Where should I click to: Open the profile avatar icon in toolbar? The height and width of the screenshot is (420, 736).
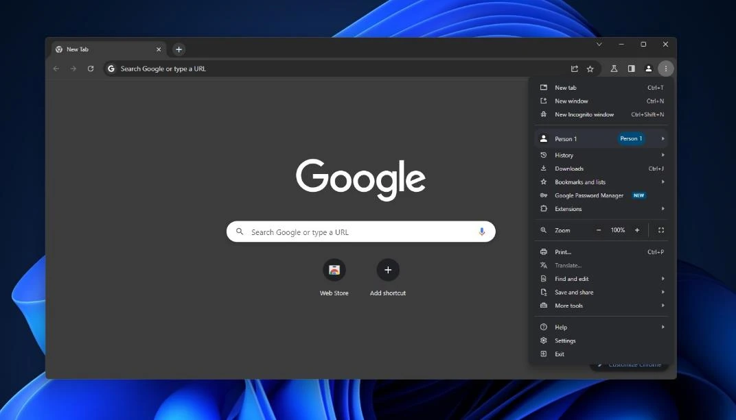click(x=648, y=69)
